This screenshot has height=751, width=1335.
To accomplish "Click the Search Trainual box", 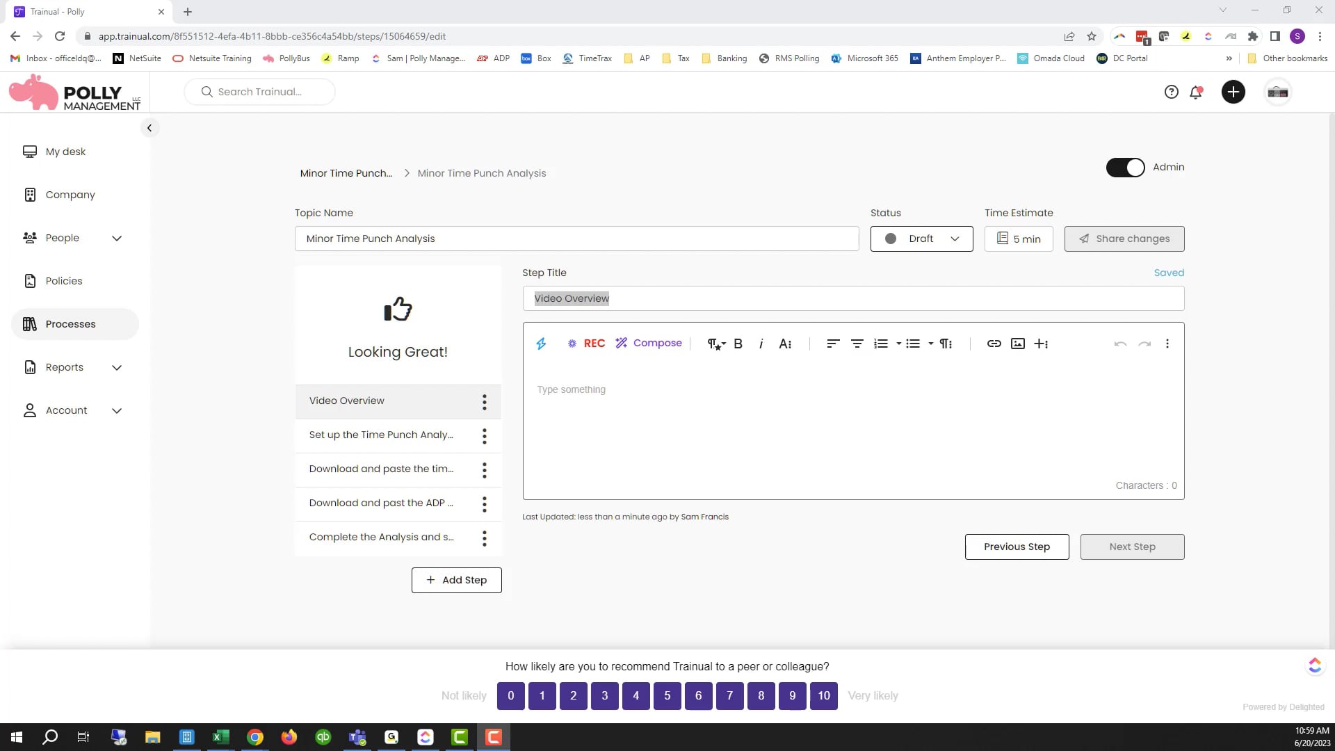I will tap(259, 92).
